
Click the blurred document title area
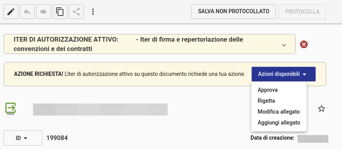100,110
